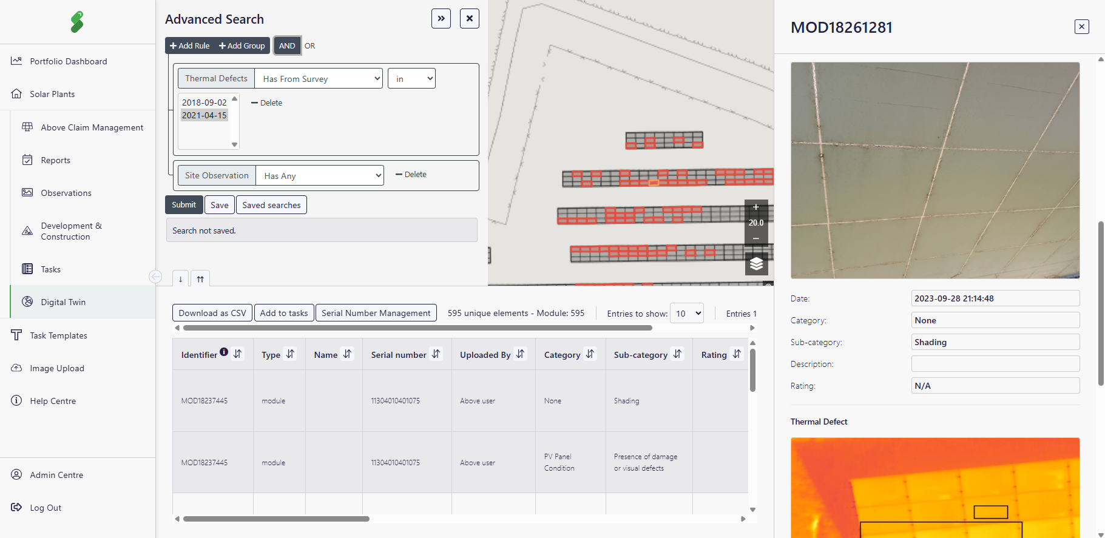Move the results panel down with arrow icon
This screenshot has width=1105, height=538.
pos(180,279)
